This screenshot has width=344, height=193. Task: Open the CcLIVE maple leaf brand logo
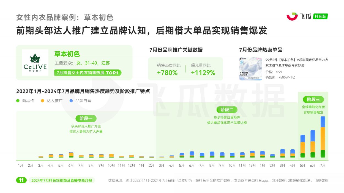(35, 63)
